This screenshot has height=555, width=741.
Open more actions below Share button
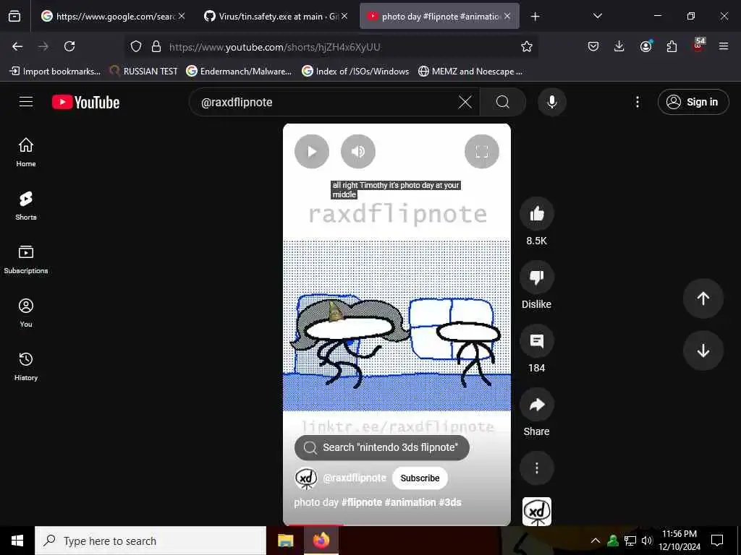pos(536,468)
